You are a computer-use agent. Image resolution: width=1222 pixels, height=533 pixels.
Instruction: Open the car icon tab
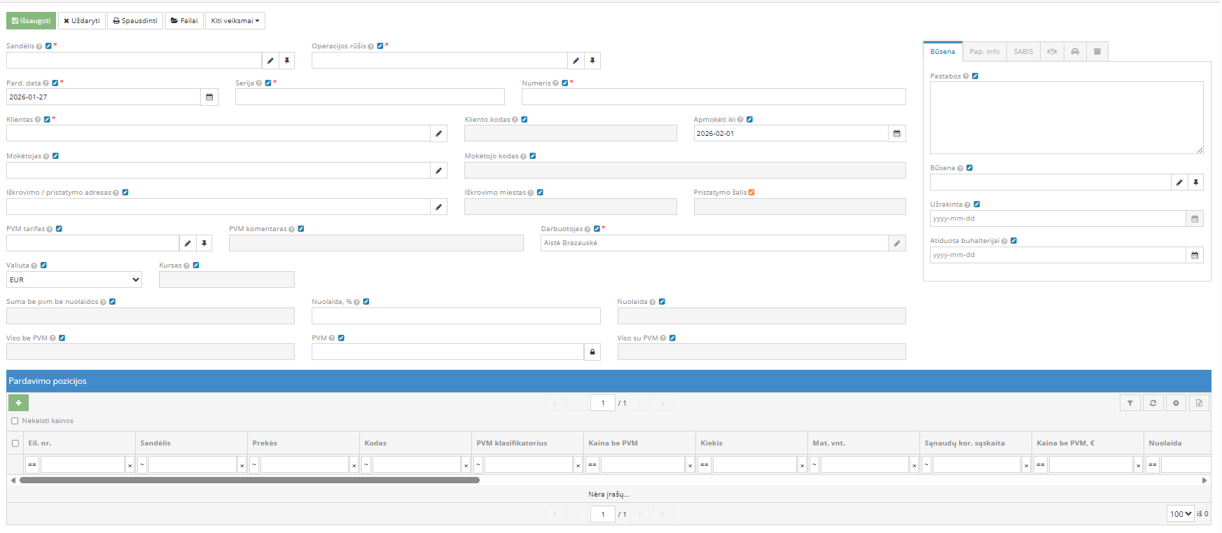[1075, 52]
